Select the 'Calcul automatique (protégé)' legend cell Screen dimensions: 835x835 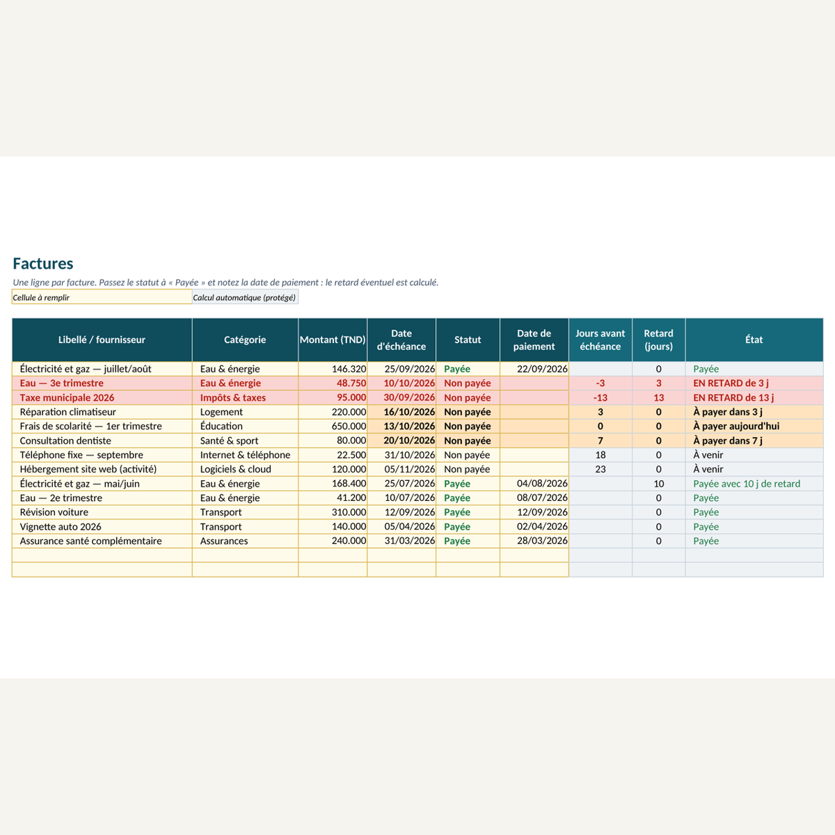(x=245, y=297)
